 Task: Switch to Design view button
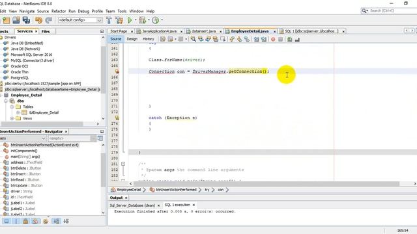click(132, 39)
